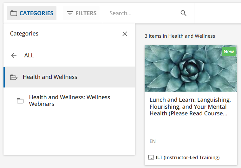Screen dimensions: 241x168
Task: Open the FILTERS panel
Action: click(x=81, y=13)
